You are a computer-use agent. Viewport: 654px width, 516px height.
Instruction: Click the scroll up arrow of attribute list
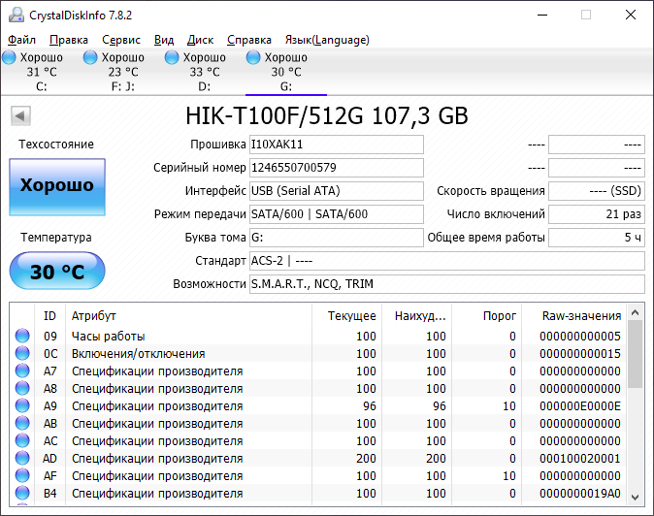pyautogui.click(x=636, y=312)
